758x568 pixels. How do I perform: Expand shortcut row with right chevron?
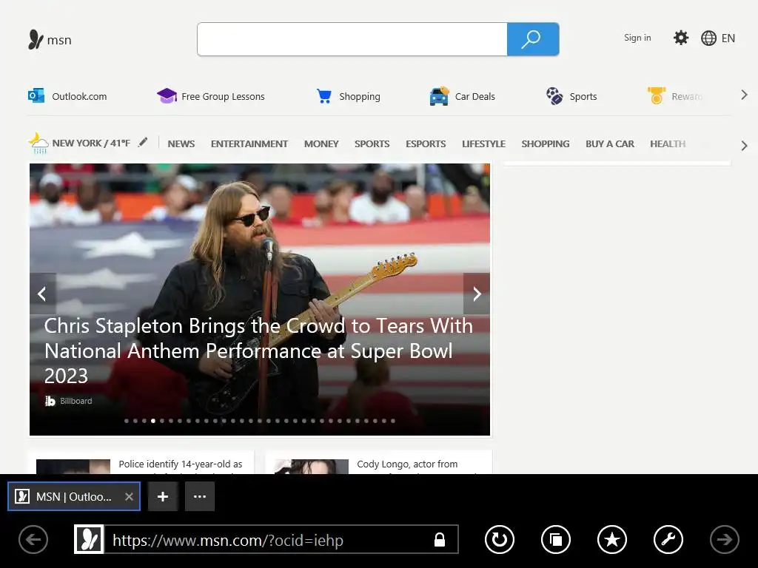tap(744, 95)
